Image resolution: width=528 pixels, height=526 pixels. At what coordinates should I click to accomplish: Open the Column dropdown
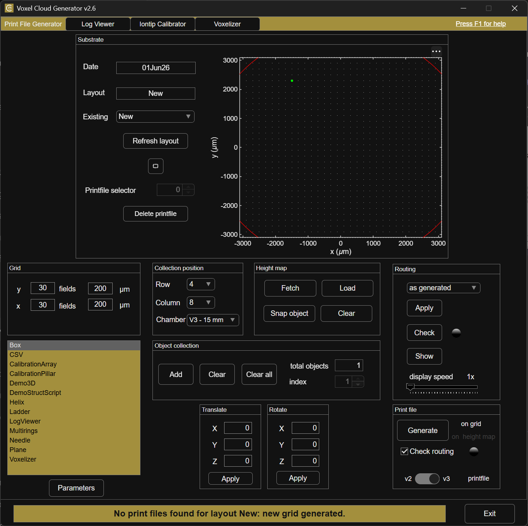coord(201,303)
